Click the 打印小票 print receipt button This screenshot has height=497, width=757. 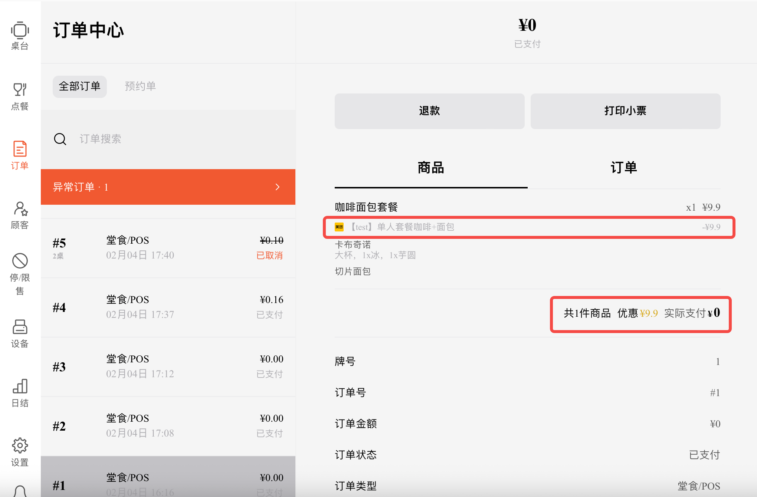tap(625, 111)
